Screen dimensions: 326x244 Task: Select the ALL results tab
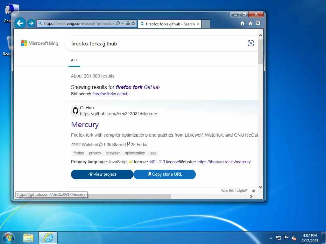point(74,60)
